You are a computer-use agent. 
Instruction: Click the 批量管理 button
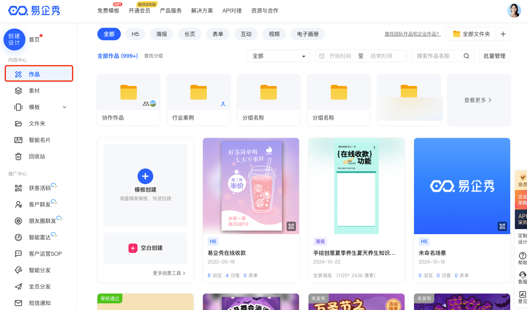(494, 56)
